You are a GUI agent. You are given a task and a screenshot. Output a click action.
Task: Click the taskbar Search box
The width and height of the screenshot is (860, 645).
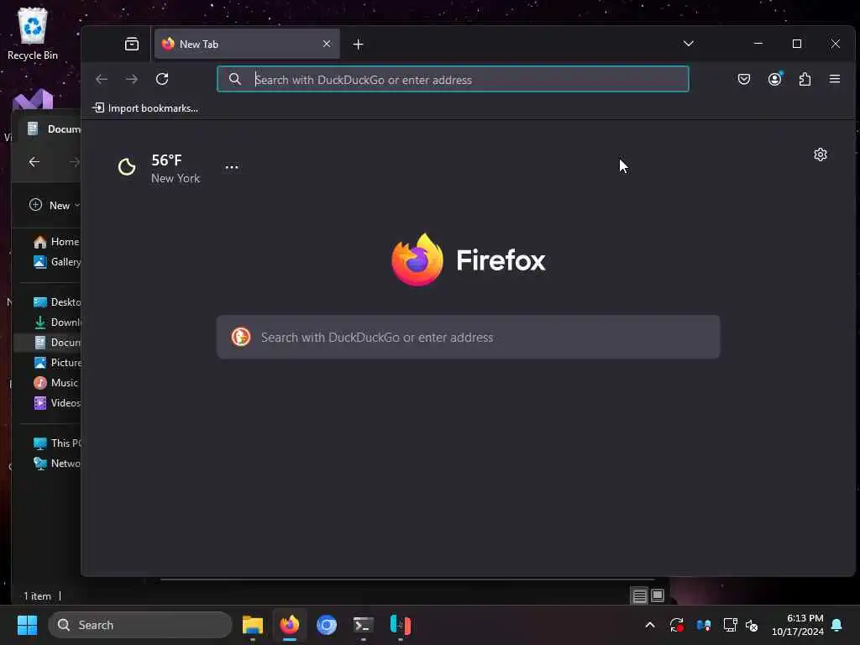point(140,625)
